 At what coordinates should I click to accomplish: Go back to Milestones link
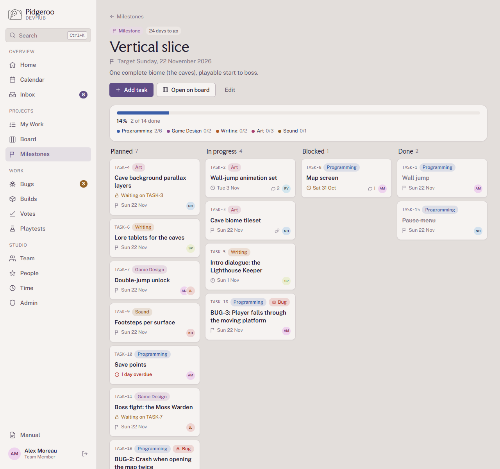click(x=127, y=16)
